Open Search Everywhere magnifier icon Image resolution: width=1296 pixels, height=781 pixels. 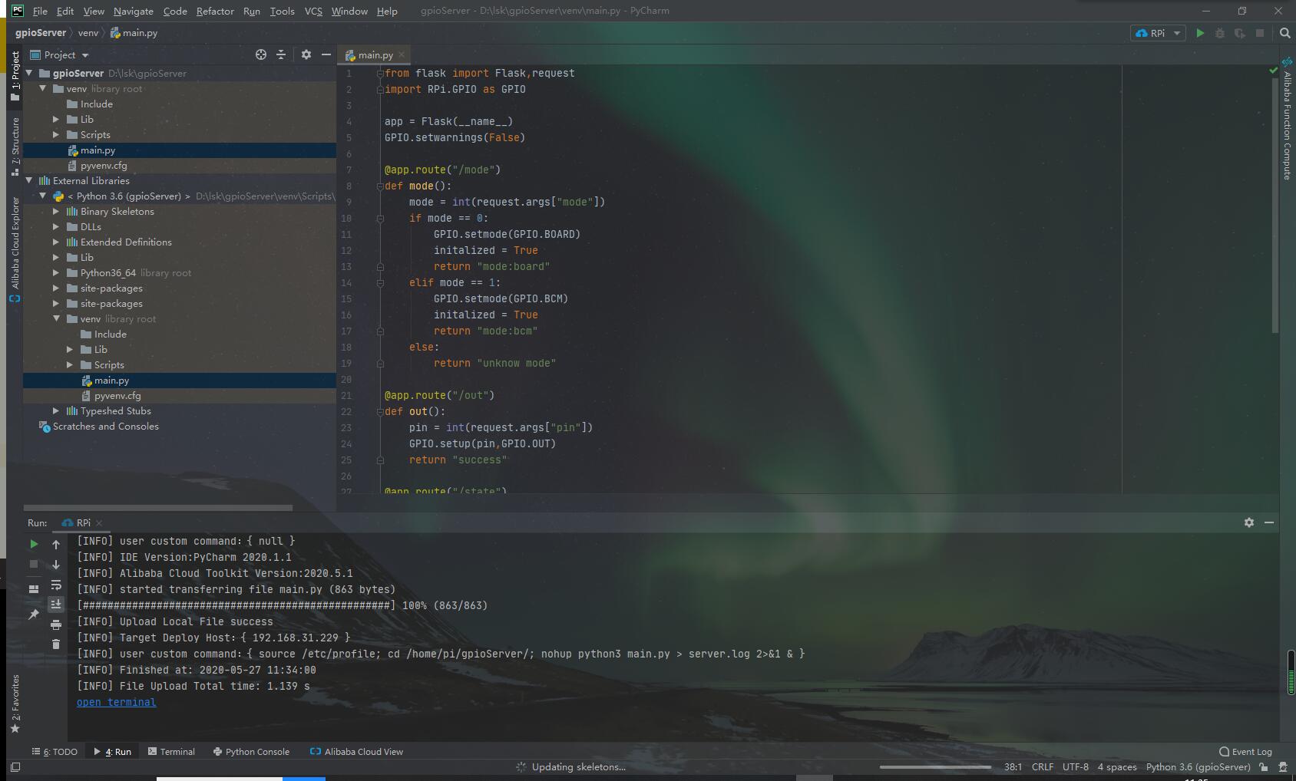click(1285, 33)
